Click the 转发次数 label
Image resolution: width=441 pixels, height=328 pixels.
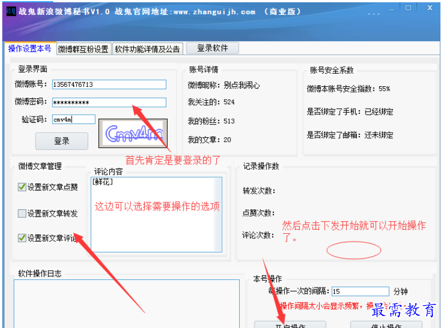(x=259, y=191)
